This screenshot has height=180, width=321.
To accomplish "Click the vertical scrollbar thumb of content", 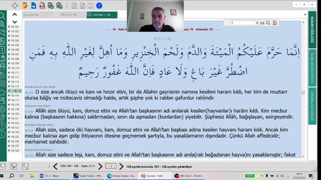I will tap(303, 93).
